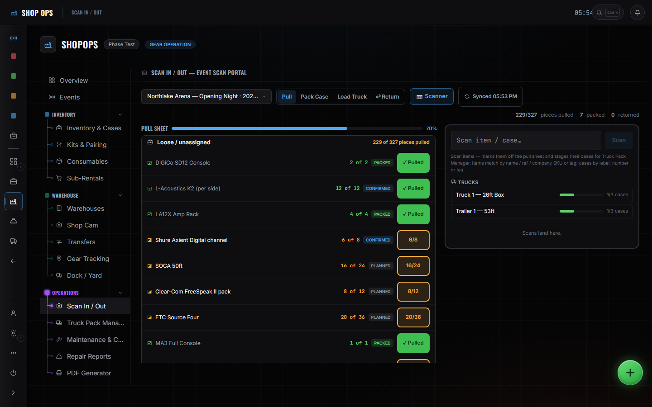Collapse the OPERATIONS section chevron

(120, 293)
